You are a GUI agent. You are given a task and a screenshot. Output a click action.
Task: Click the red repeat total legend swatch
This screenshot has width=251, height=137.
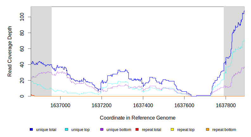click(137, 130)
